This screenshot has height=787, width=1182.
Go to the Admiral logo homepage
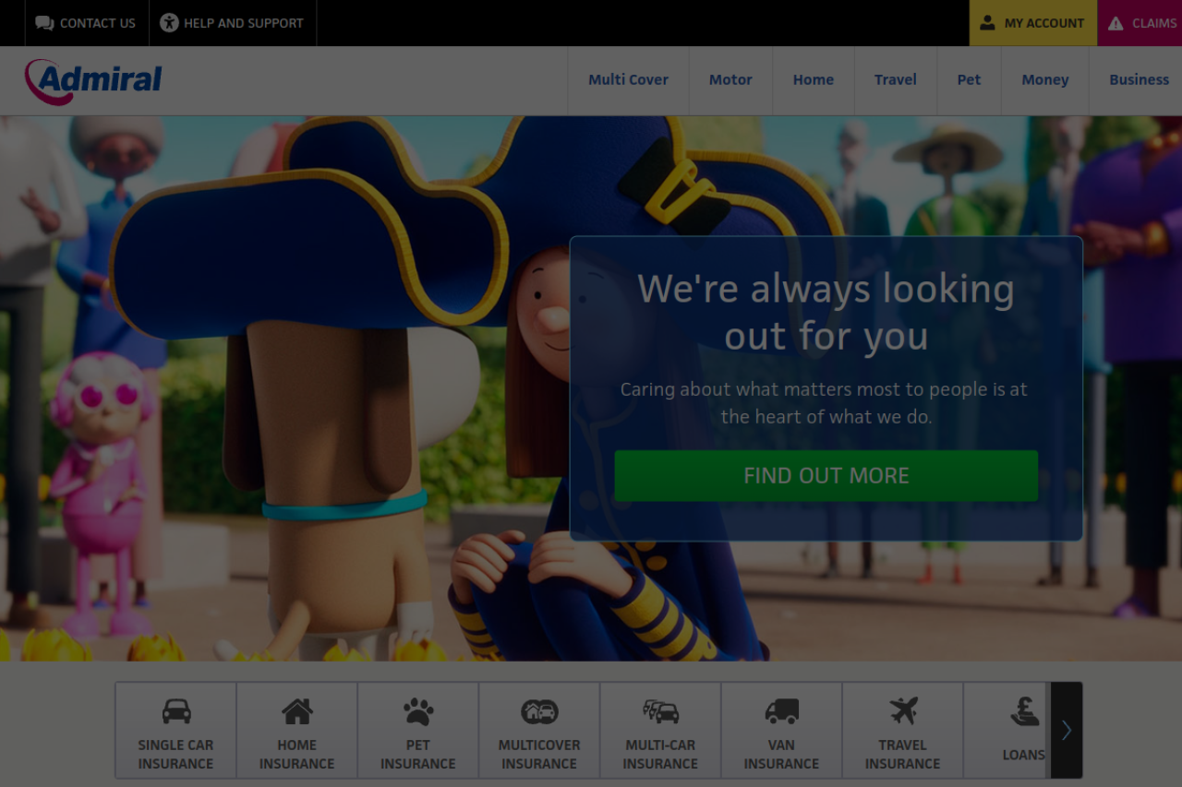93,81
